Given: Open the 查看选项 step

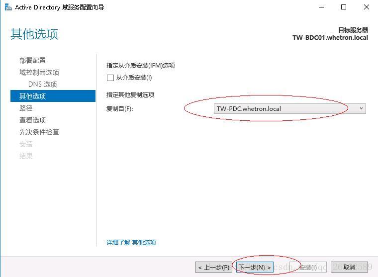Looking at the screenshot, I should [32, 120].
